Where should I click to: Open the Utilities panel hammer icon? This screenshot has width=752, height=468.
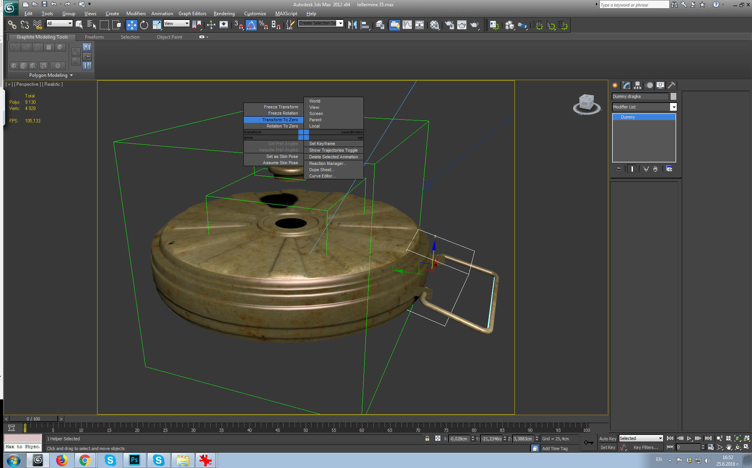(671, 85)
